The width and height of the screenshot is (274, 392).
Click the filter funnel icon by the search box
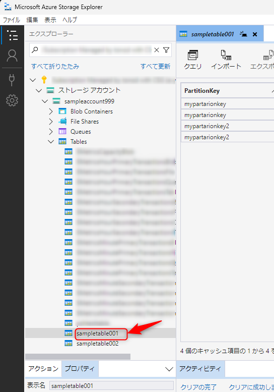(x=166, y=50)
